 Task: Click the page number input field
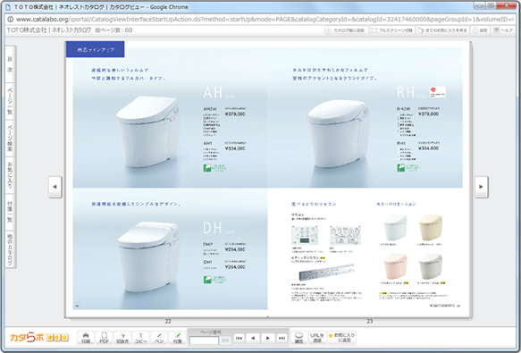[204, 340]
